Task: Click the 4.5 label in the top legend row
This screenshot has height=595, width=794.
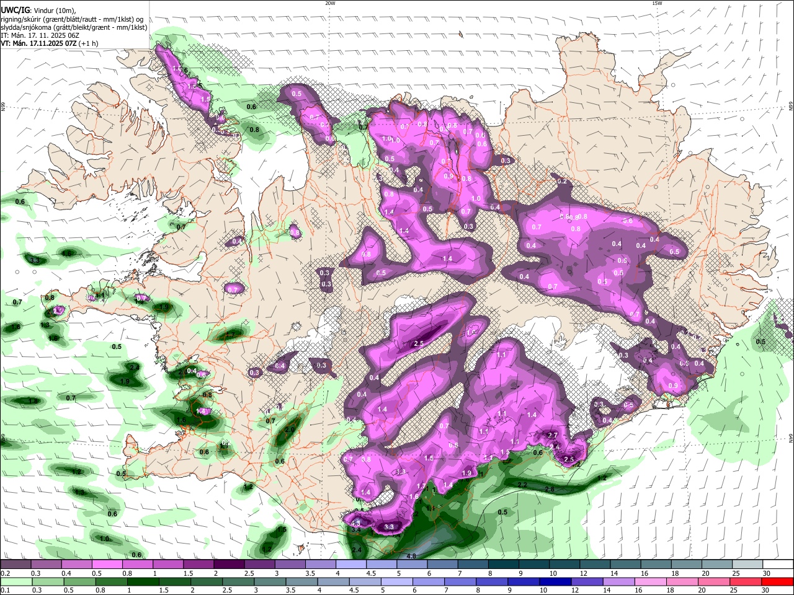Action: [371, 573]
